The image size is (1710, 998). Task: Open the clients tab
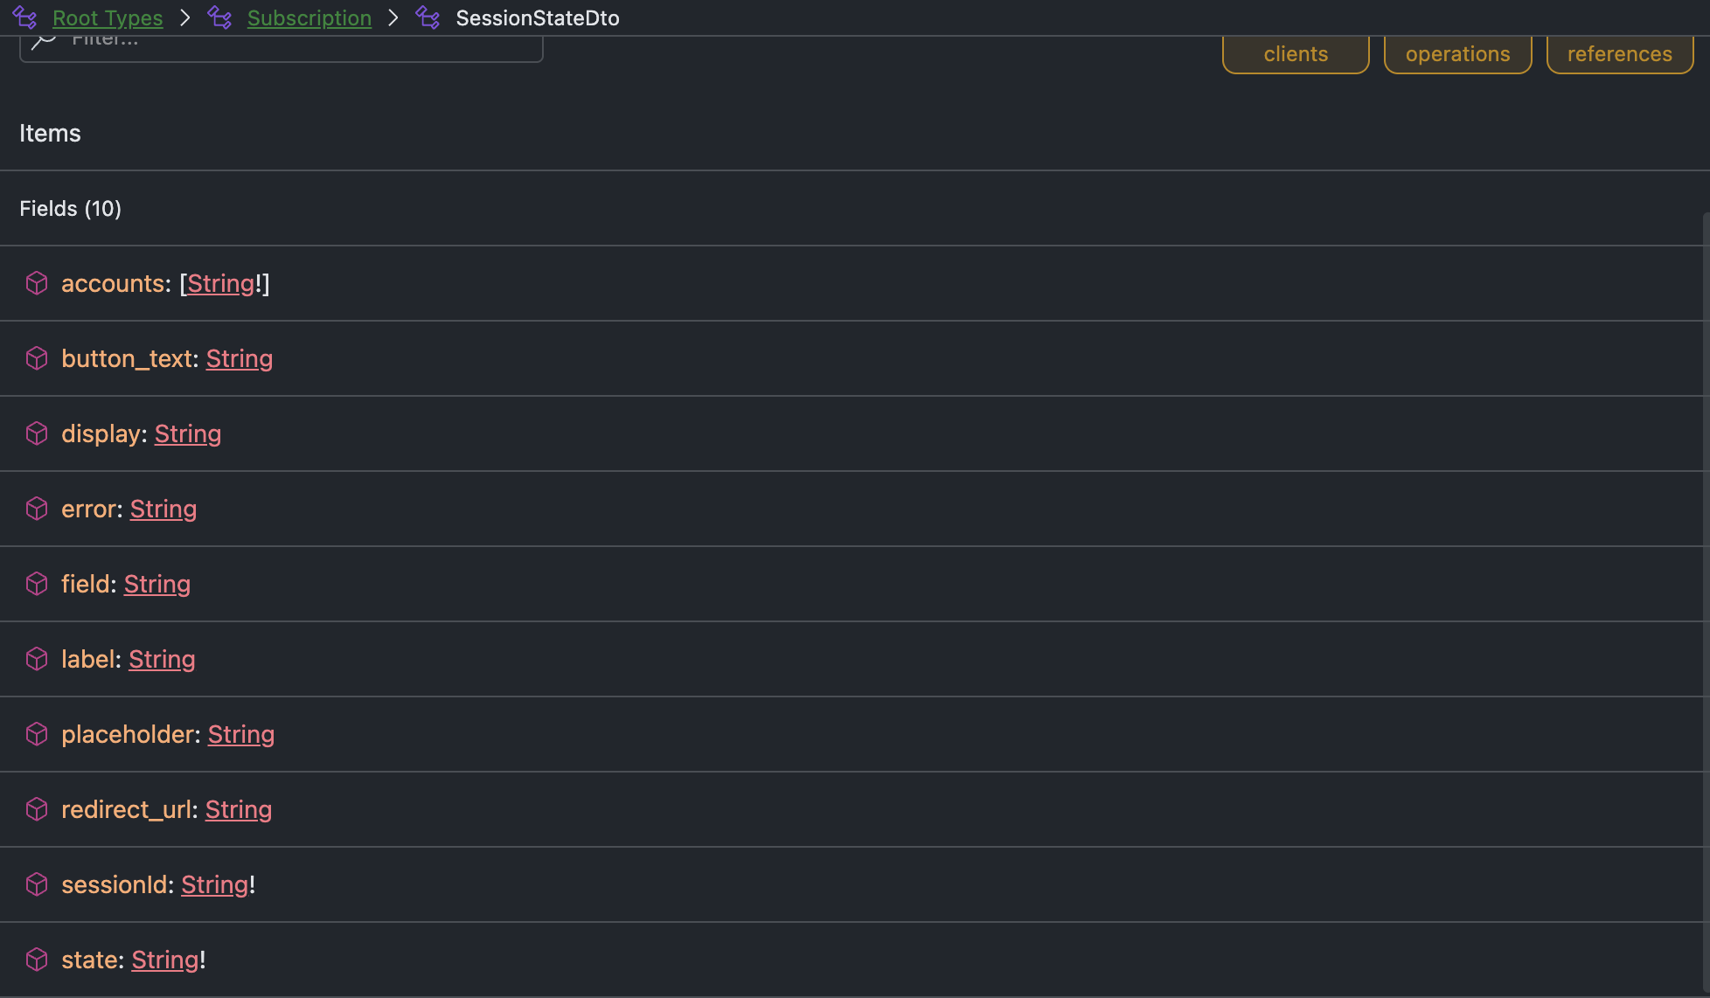coord(1295,54)
